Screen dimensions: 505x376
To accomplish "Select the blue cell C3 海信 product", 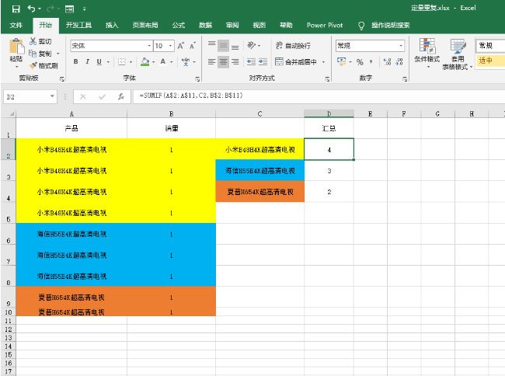I will (260, 171).
